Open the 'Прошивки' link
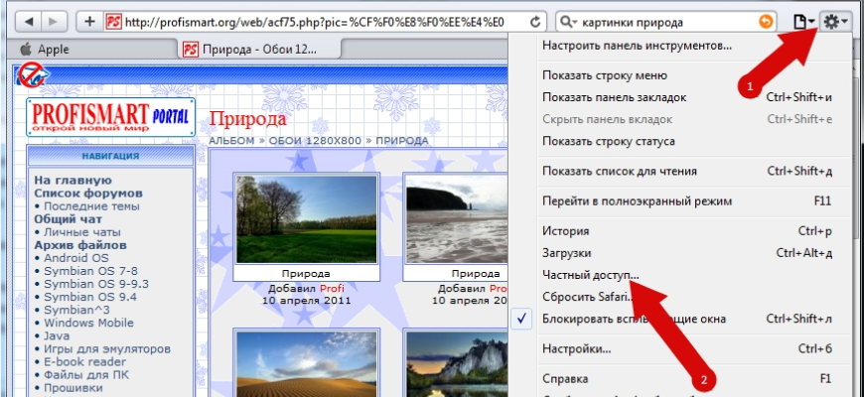Viewport: 864px width, 397px height. (73, 388)
